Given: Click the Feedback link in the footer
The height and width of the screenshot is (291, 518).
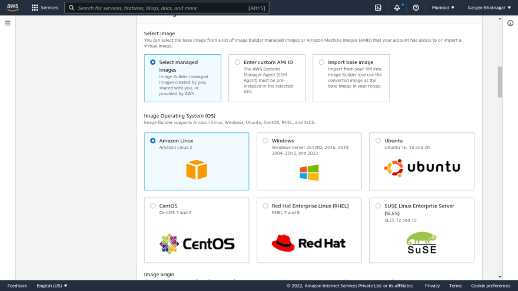Looking at the screenshot, I should 17,286.
